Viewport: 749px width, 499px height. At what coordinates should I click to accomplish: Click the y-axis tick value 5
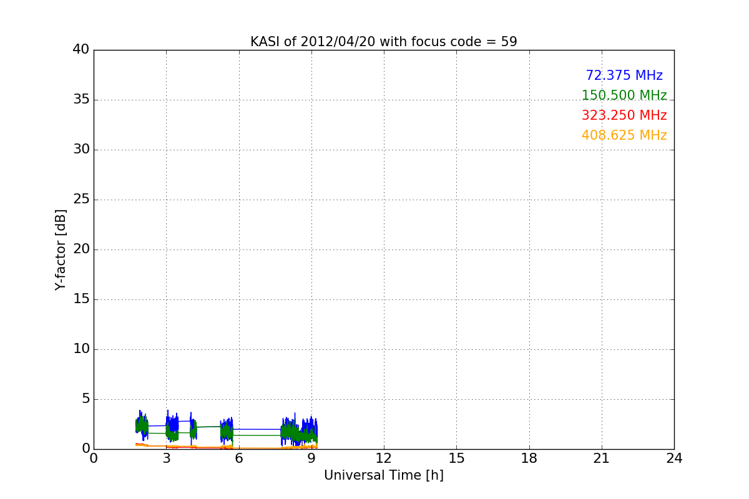[x=86, y=399]
